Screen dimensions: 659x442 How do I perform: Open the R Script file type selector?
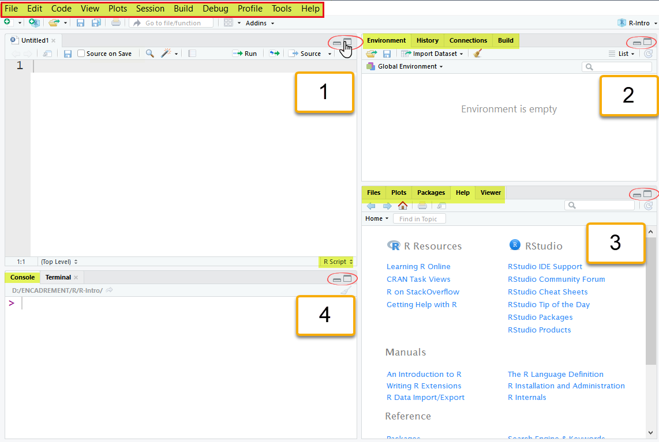pos(338,262)
